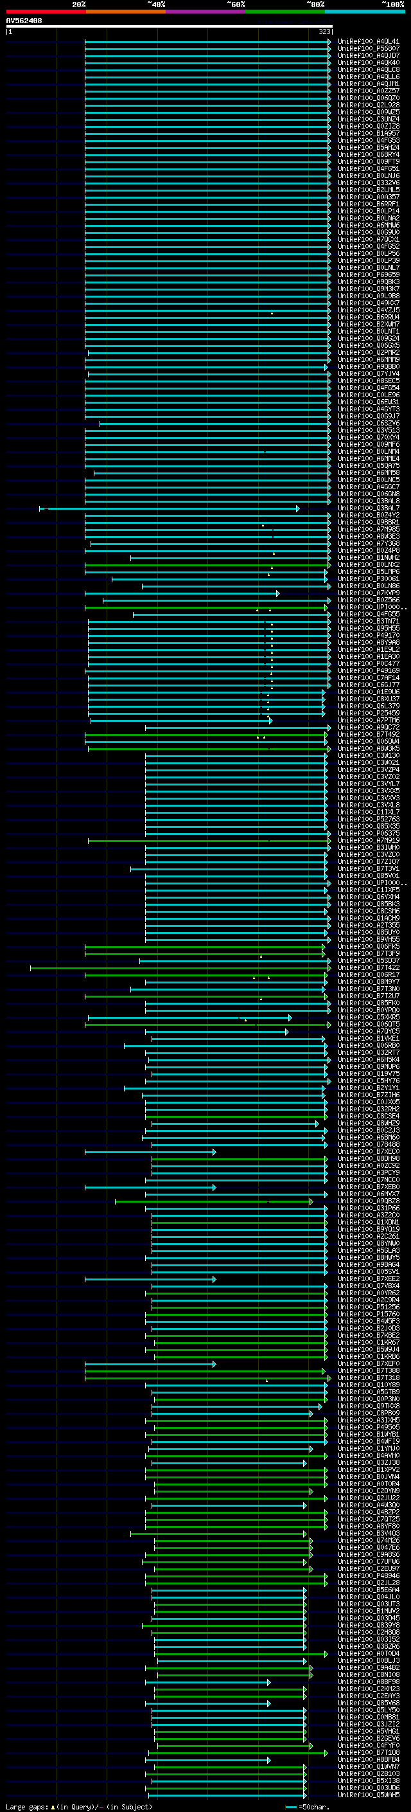Viewport: 411px width, 1812px height.
Task: Open the UniRef100_A7QYC5 label
Action: tap(369, 1031)
